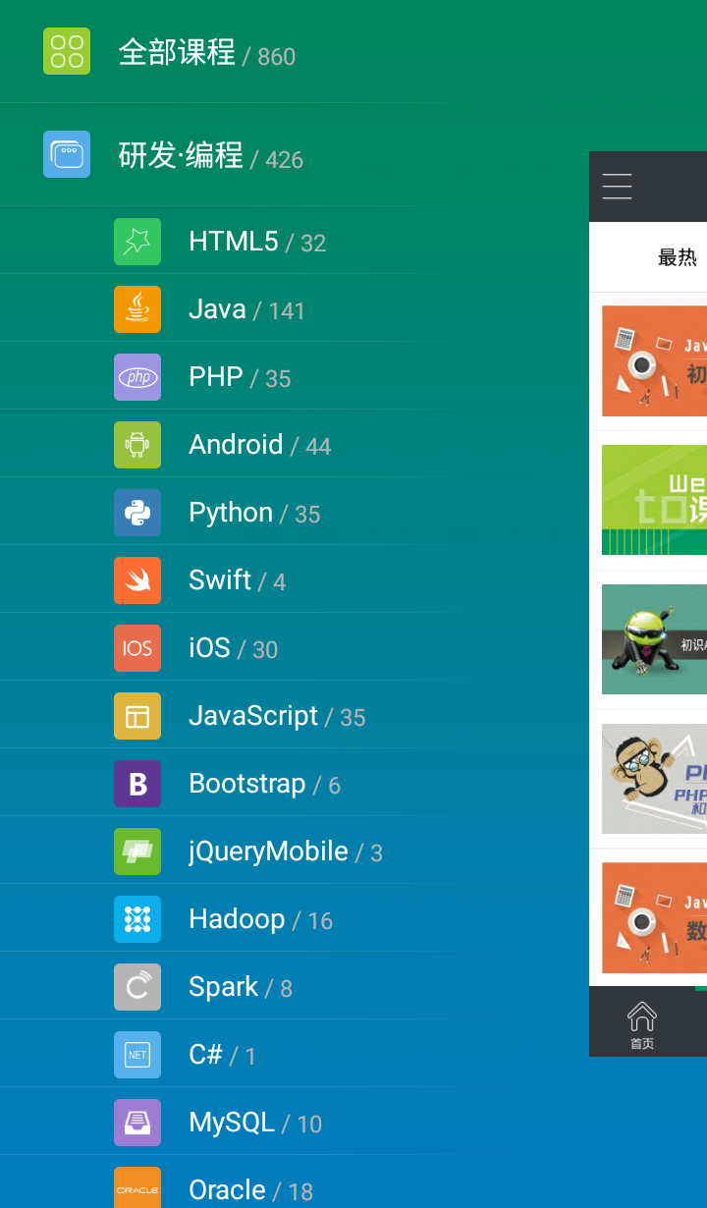
Task: Open Hadoop / 16 course list
Action: coord(261,919)
